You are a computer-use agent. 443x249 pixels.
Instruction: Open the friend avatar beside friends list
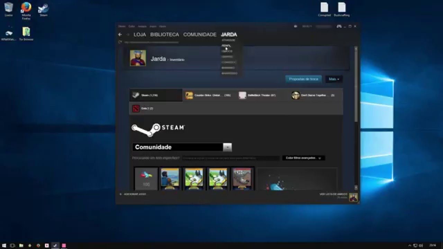coord(353,197)
